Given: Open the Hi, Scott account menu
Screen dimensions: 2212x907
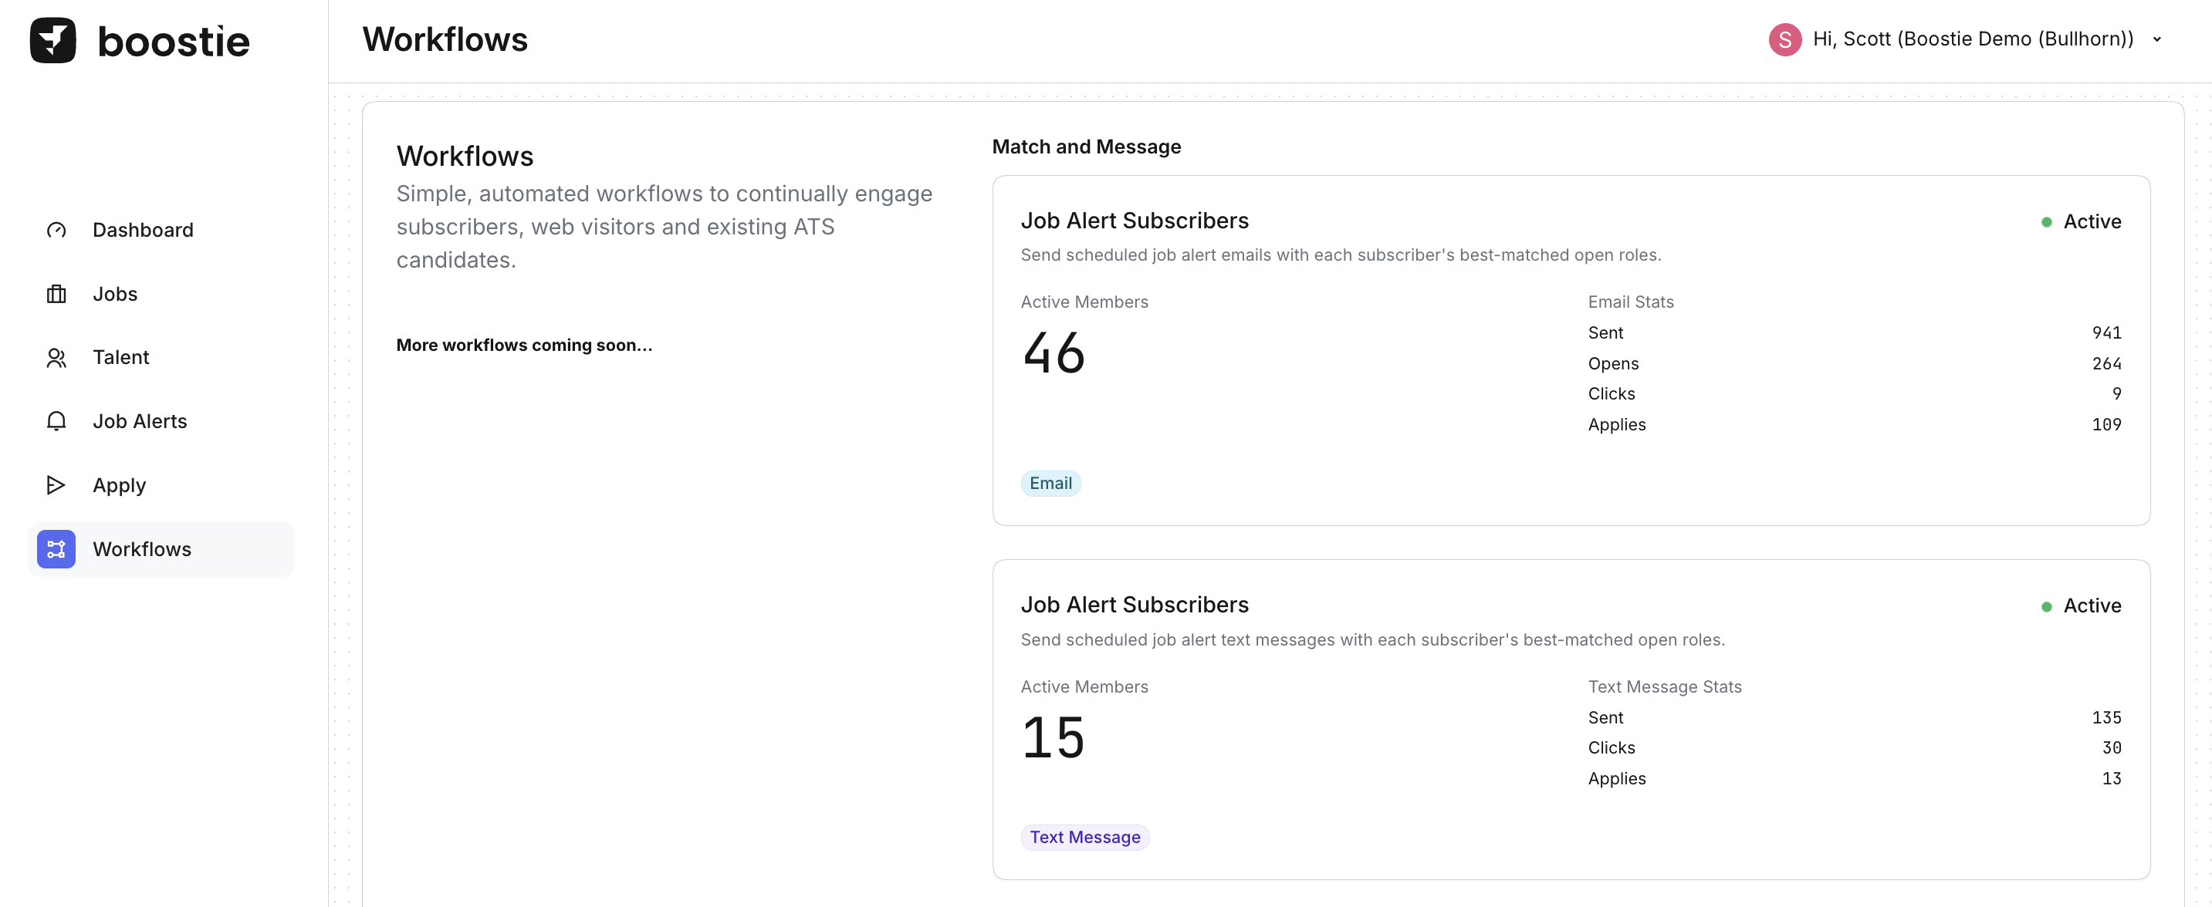Looking at the screenshot, I should pyautogui.click(x=1973, y=39).
